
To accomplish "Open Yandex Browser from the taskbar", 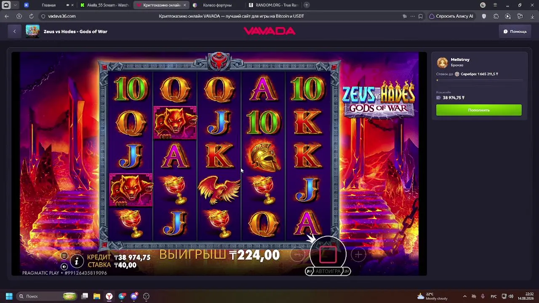I will point(109,296).
